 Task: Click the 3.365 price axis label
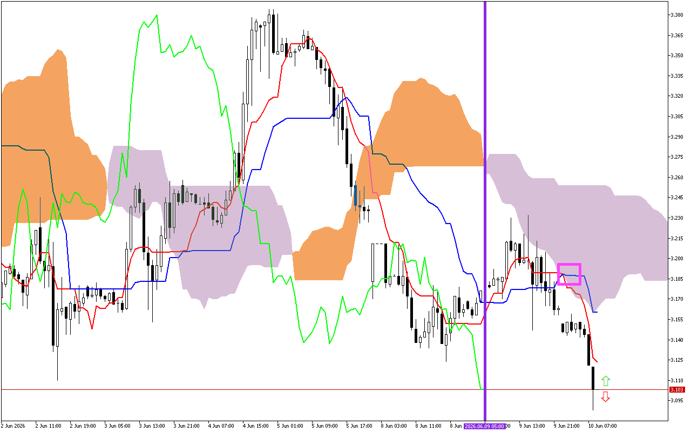pyautogui.click(x=676, y=35)
